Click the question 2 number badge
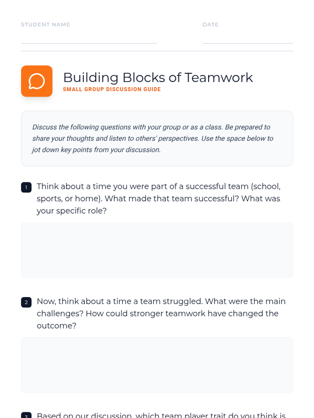This screenshot has width=314, height=418. click(26, 302)
